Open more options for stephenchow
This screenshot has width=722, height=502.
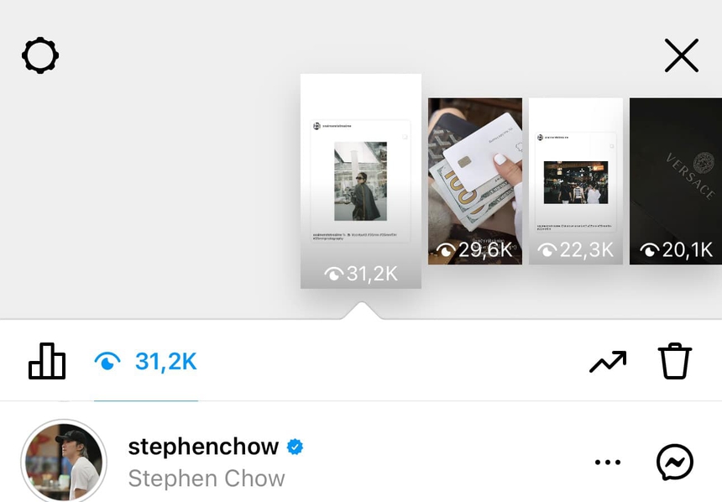click(x=608, y=462)
